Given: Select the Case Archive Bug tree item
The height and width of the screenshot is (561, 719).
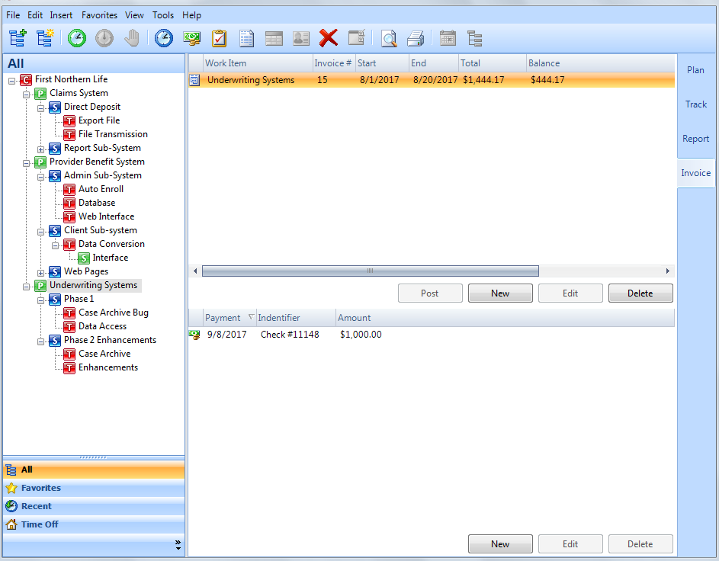Looking at the screenshot, I should tap(114, 313).
